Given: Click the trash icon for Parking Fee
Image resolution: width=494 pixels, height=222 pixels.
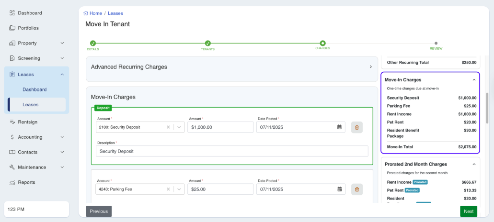Looking at the screenshot, I should click(x=356, y=189).
